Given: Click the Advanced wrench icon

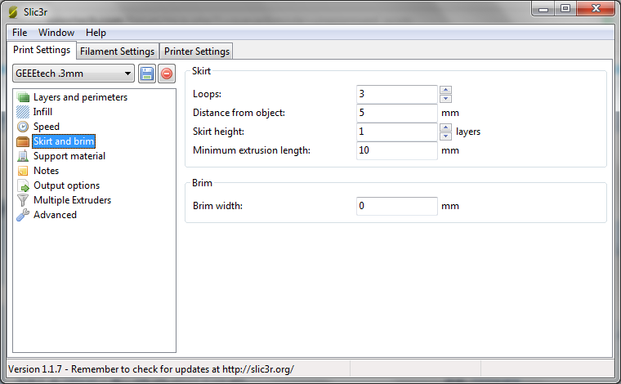Looking at the screenshot, I should point(23,215).
